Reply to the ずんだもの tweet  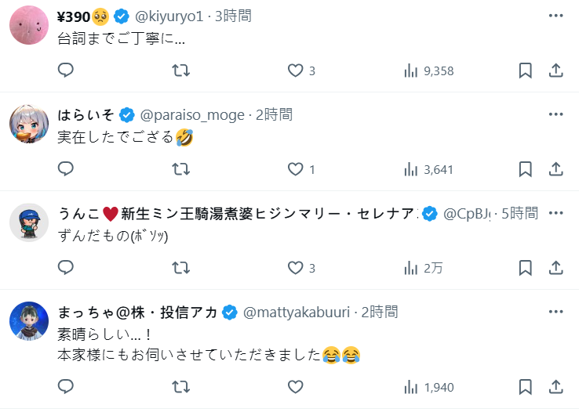[x=66, y=268]
